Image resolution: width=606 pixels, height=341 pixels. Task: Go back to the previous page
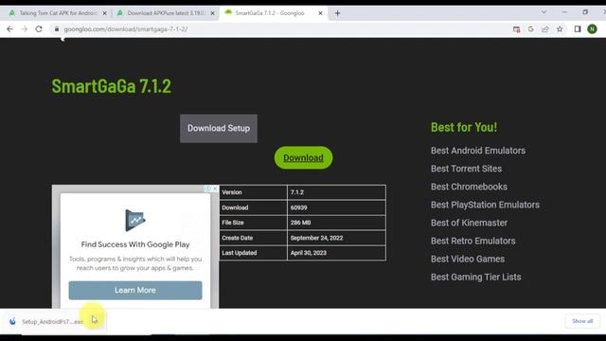[x=10, y=29]
